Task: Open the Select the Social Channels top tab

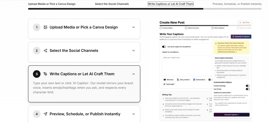Action: [x=112, y=4]
